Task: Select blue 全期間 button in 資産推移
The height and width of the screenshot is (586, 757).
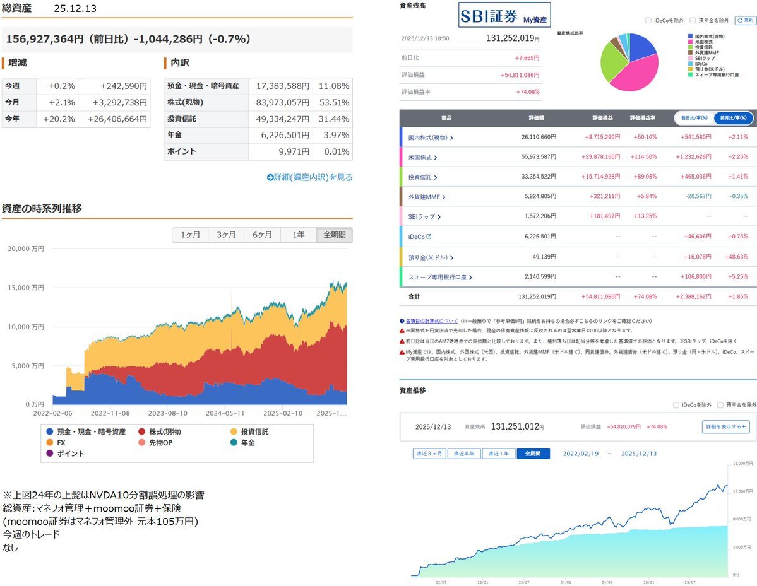Action: 533,454
